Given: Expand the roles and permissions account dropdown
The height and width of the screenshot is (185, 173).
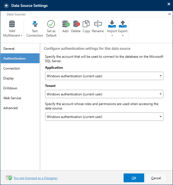Looking at the screenshot, I should pos(104,117).
